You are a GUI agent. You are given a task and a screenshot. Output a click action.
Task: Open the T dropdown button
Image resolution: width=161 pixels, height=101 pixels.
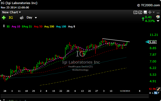140,12
